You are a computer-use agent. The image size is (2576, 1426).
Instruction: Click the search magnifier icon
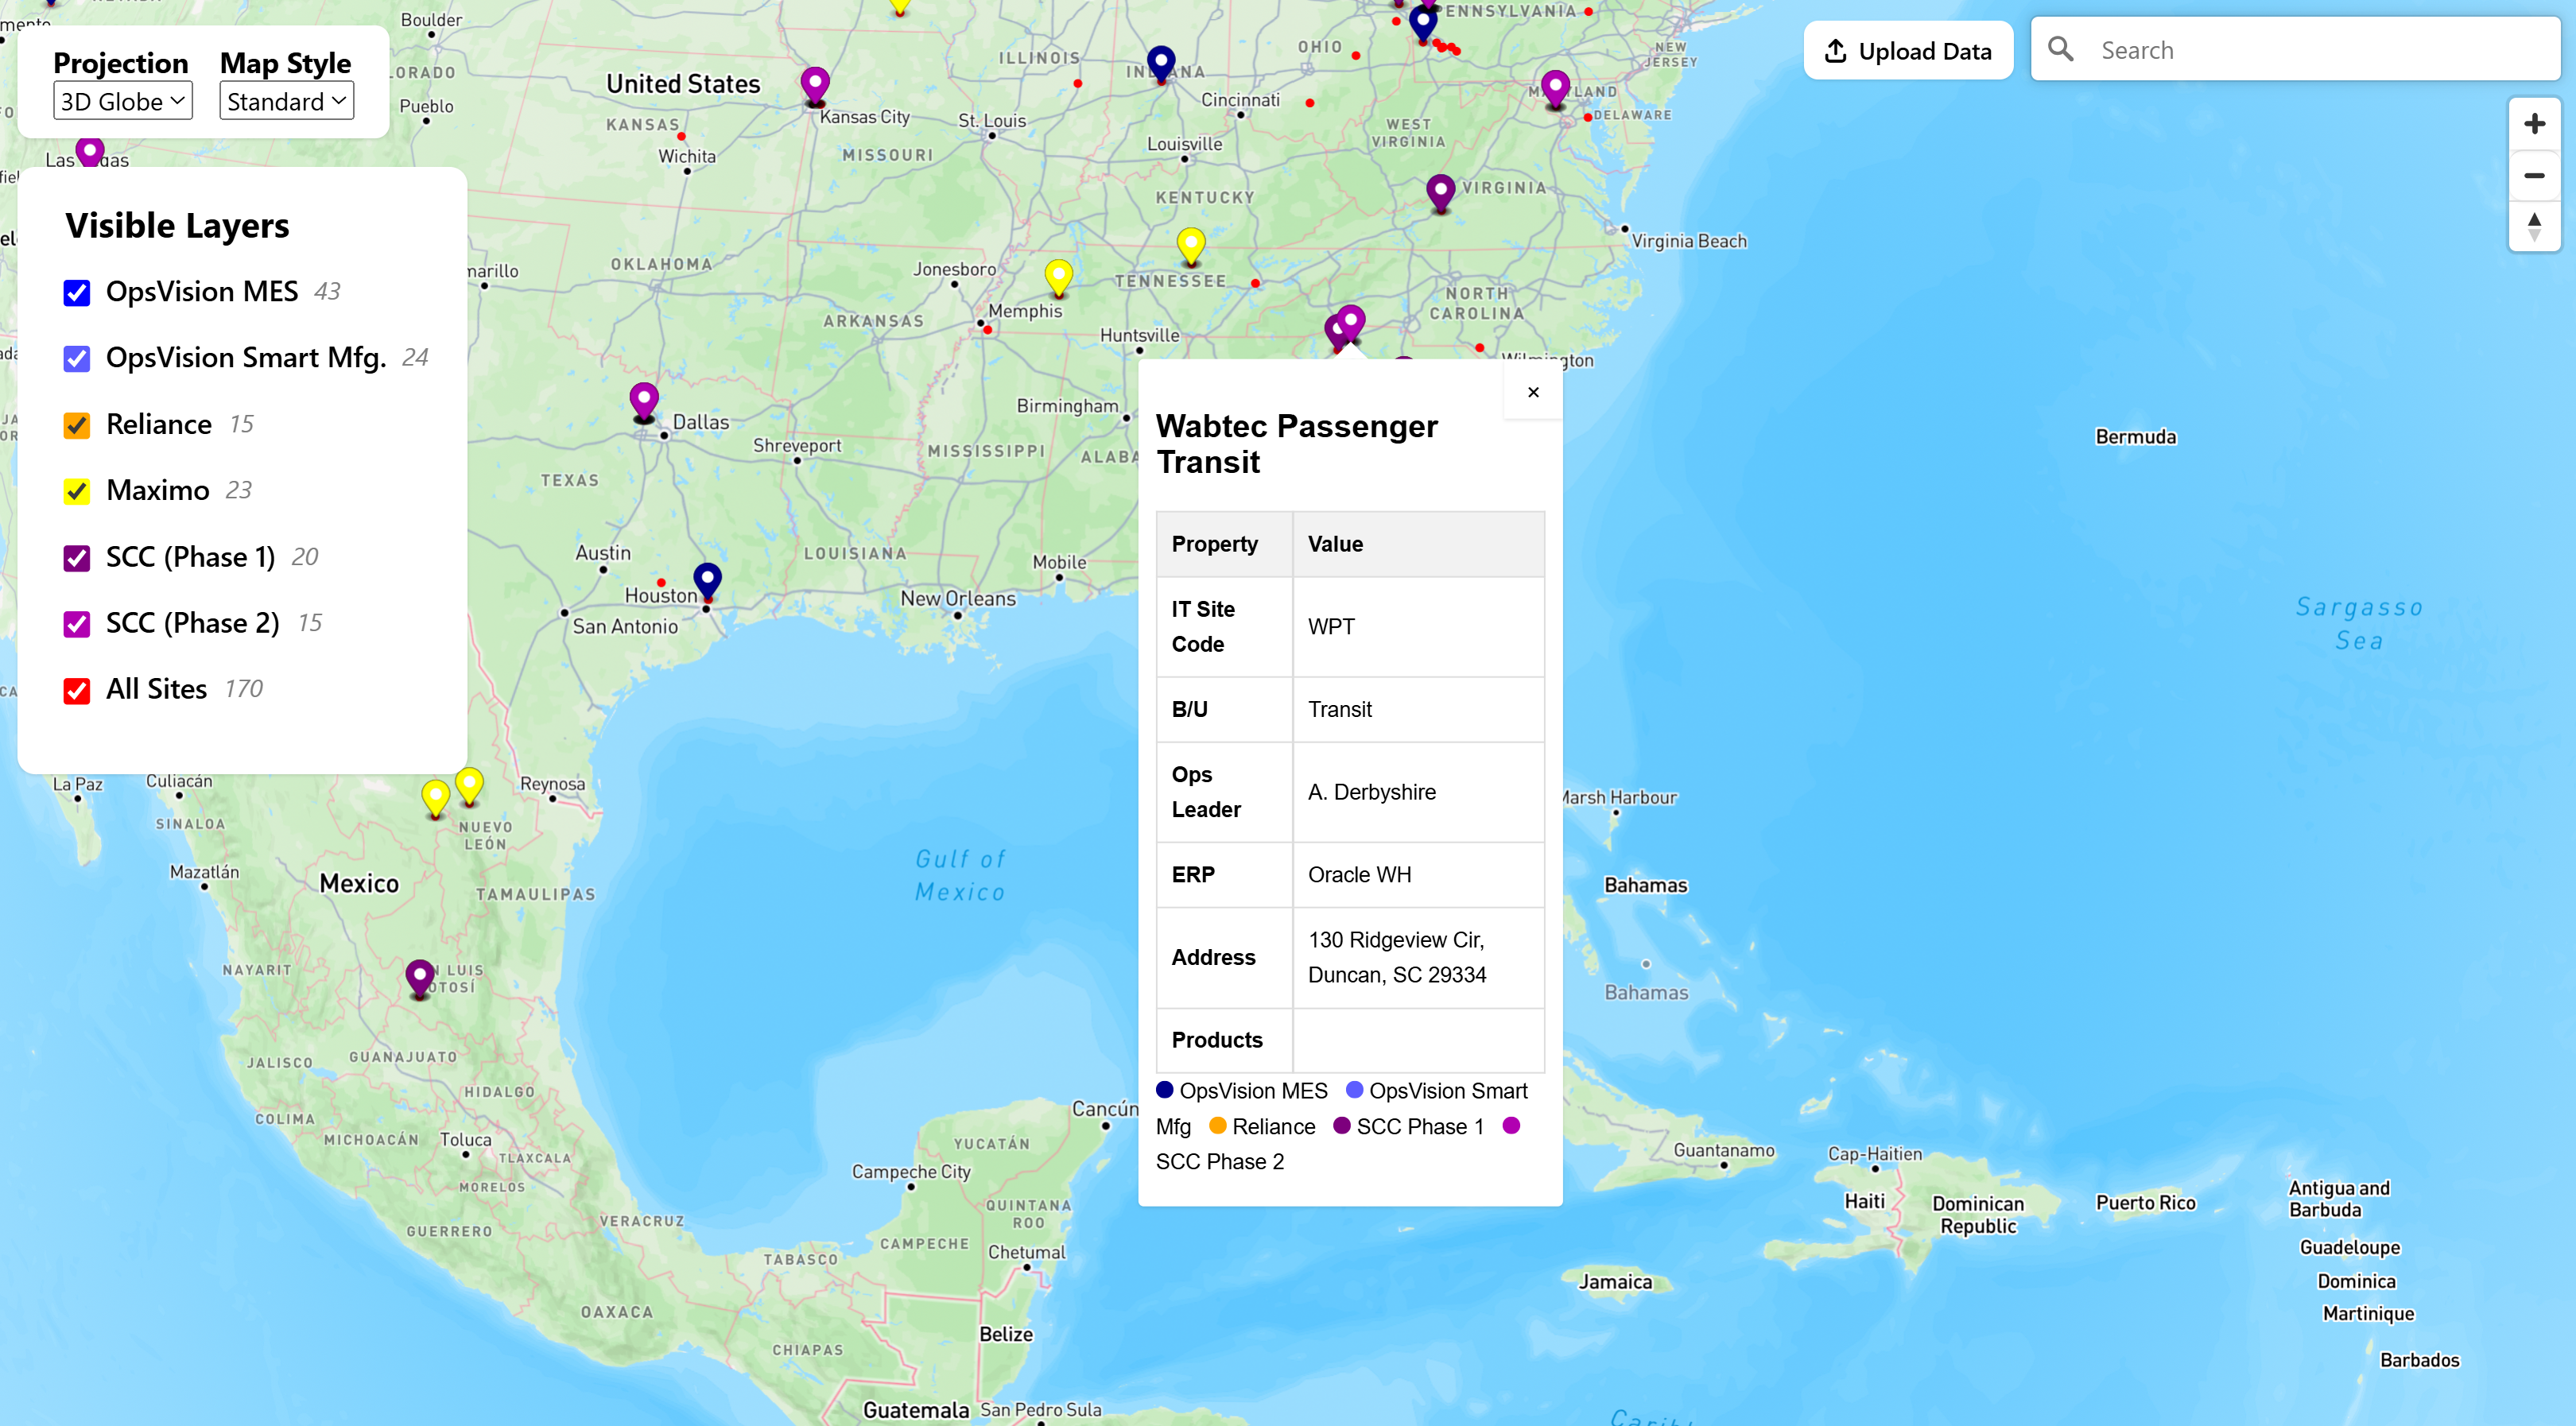2060,49
